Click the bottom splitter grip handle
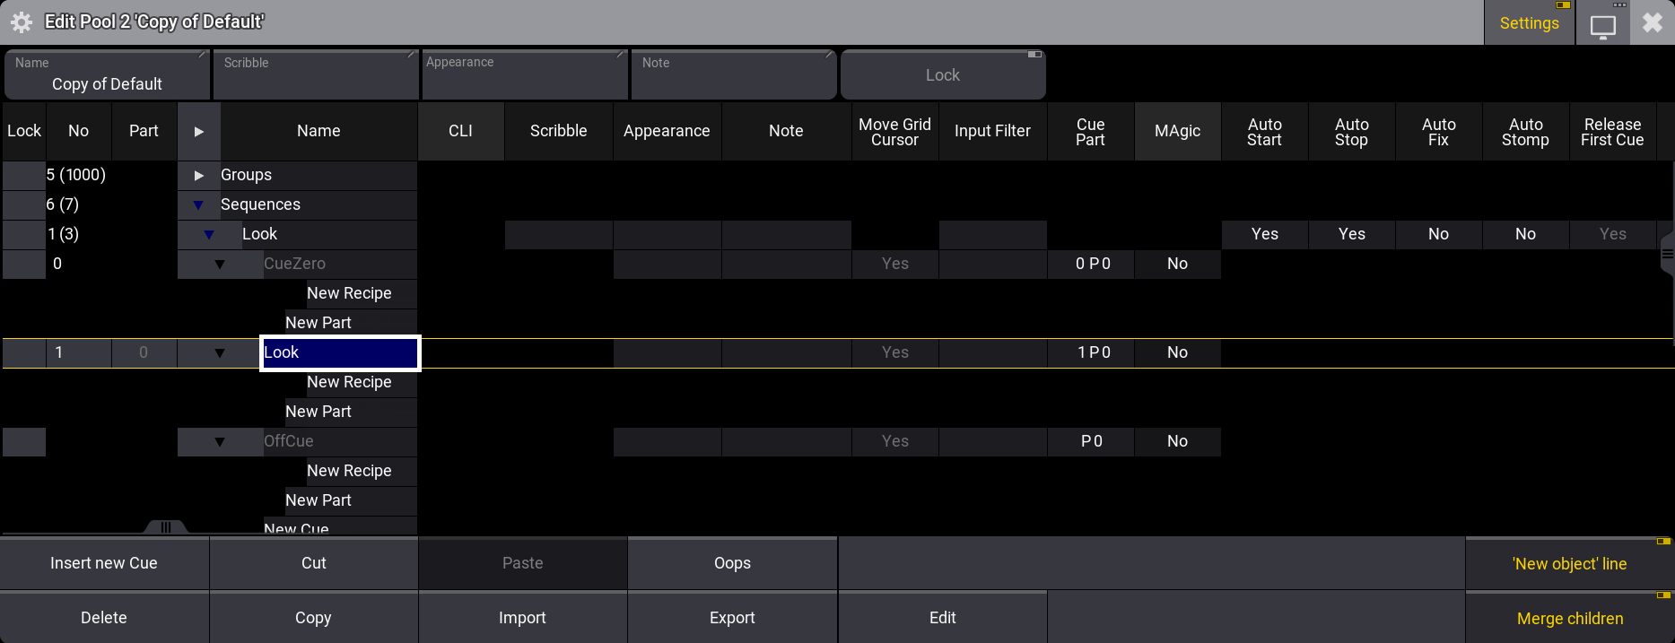Viewport: 1675px width, 643px height. pyautogui.click(x=165, y=527)
